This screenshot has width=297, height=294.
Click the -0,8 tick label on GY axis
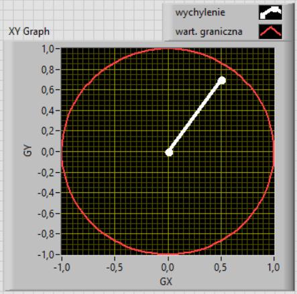pyautogui.click(x=46, y=234)
